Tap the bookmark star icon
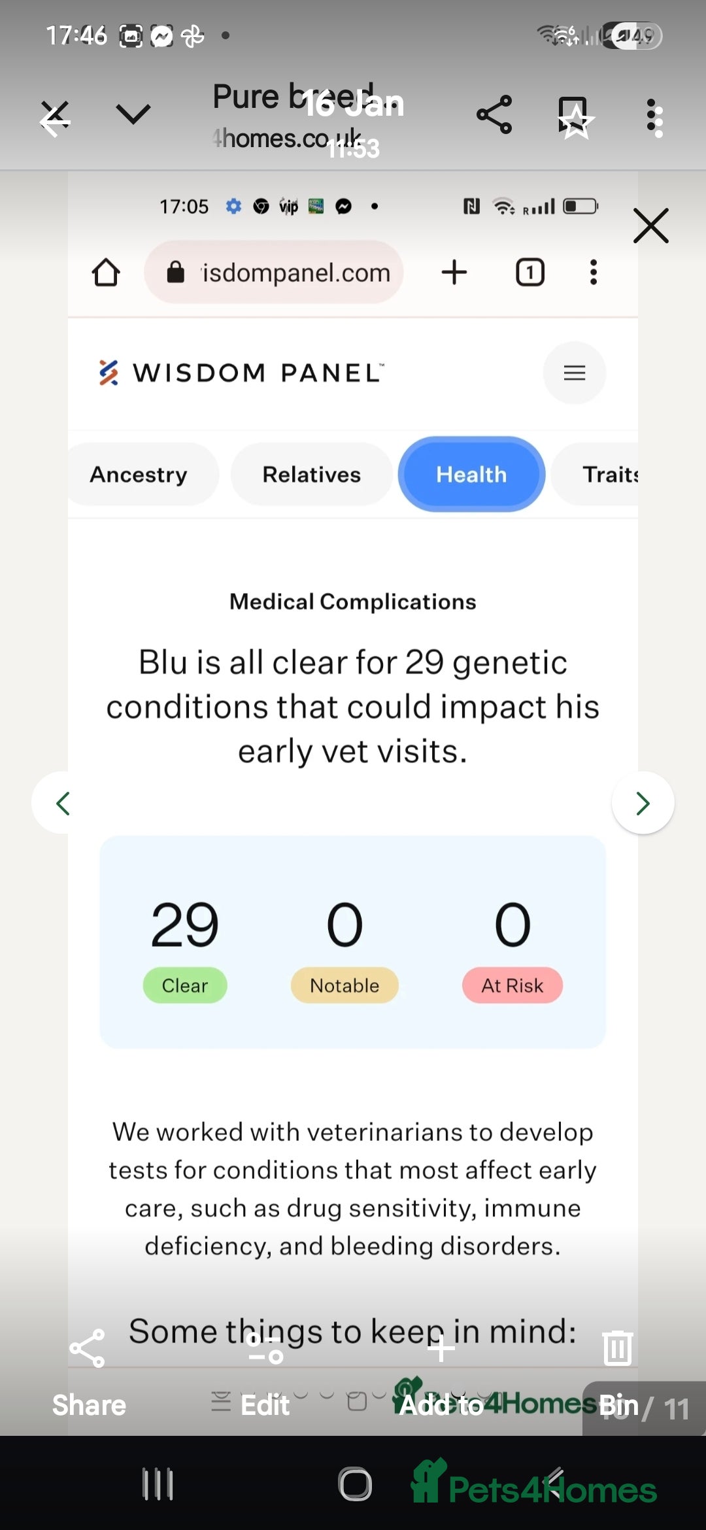 tap(574, 118)
